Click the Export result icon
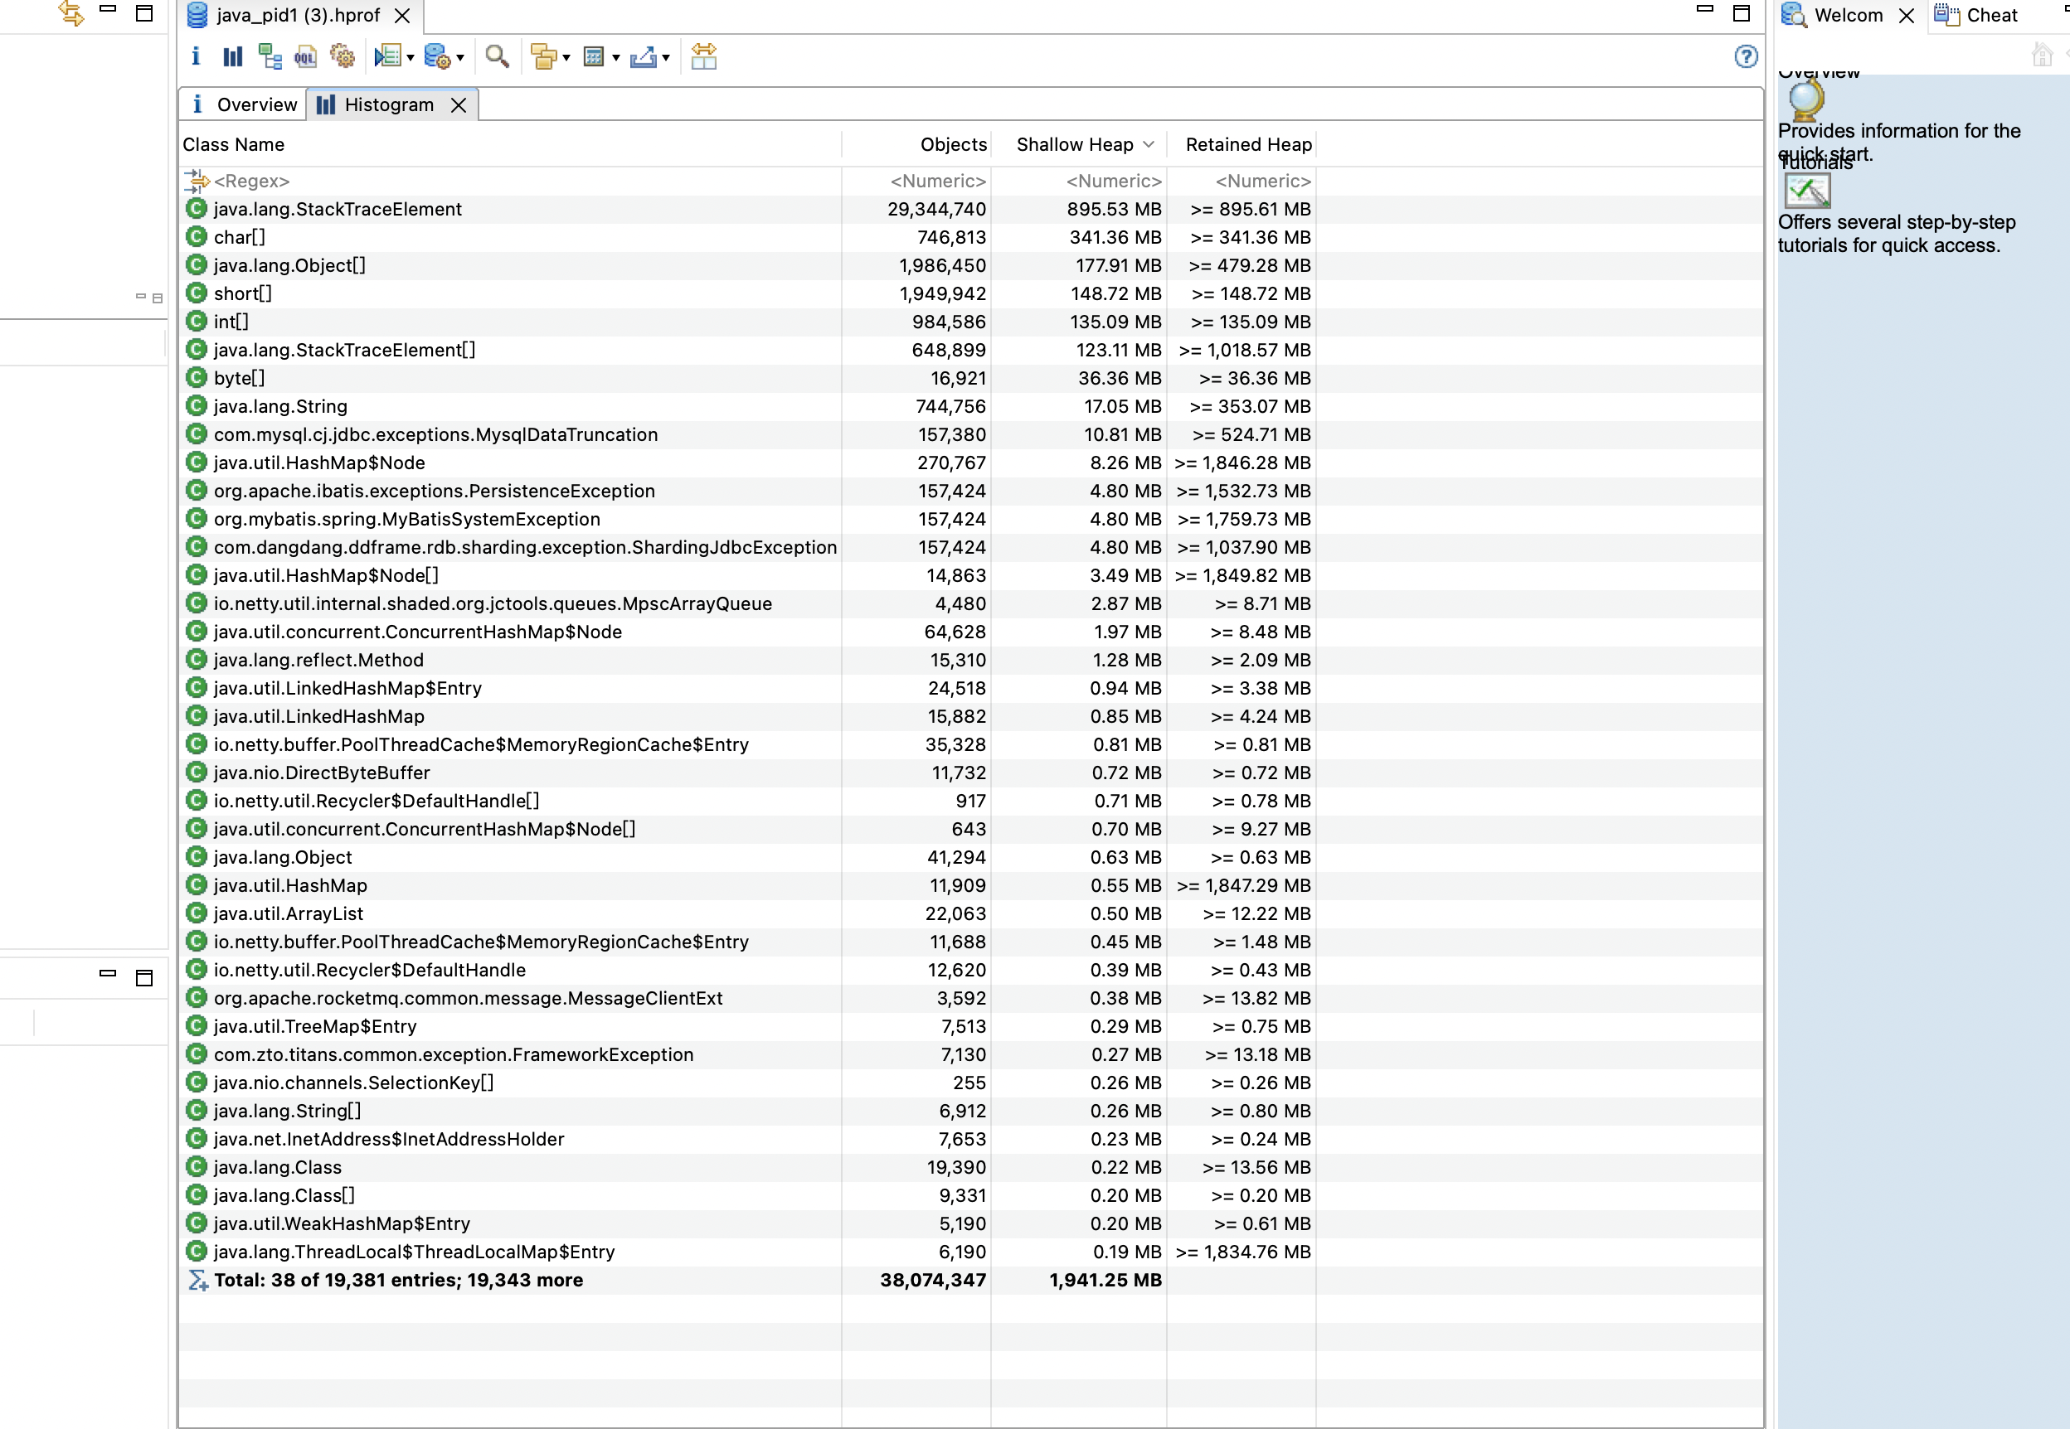 [643, 56]
